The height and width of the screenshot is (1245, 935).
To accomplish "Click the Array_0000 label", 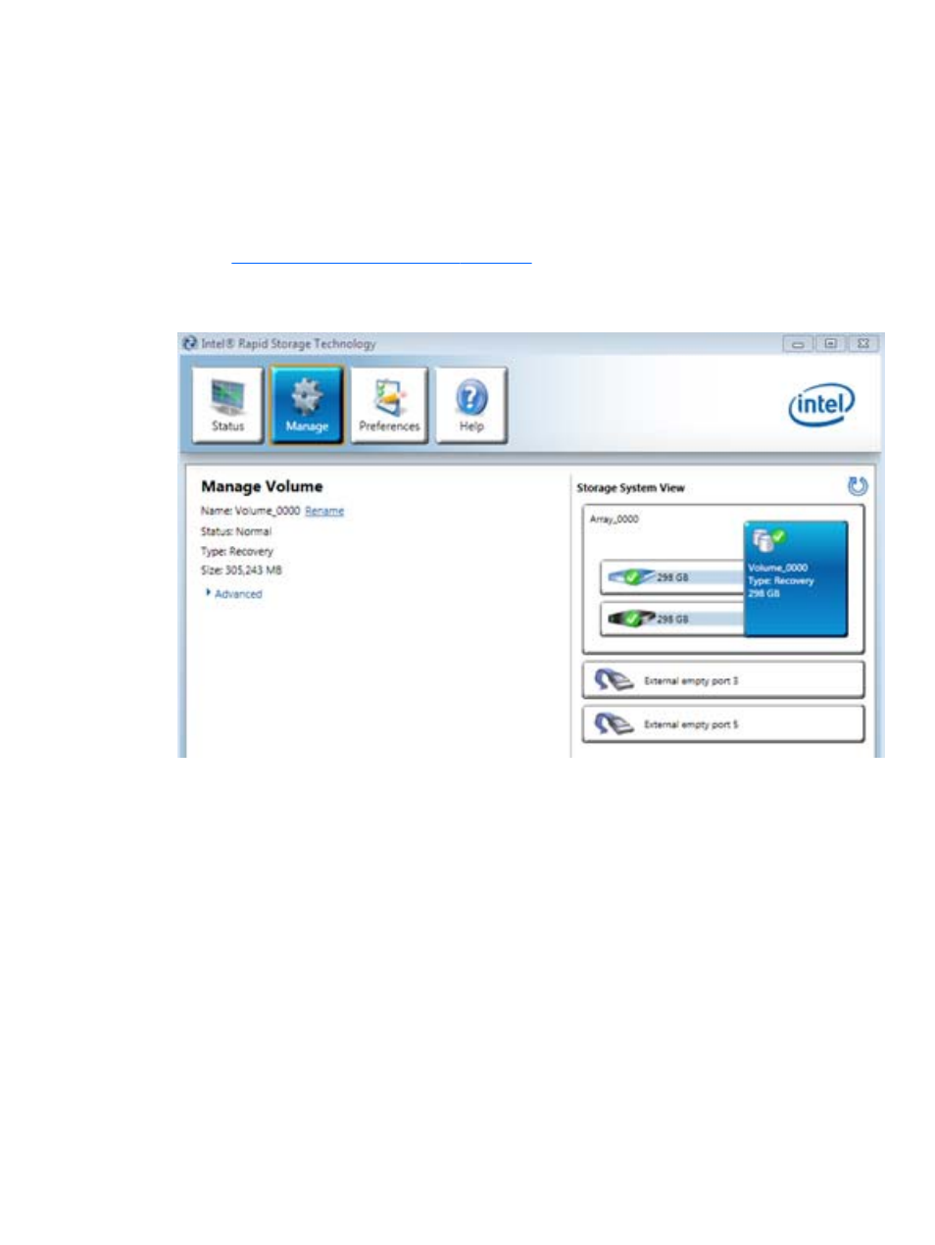I will pyautogui.click(x=614, y=519).
